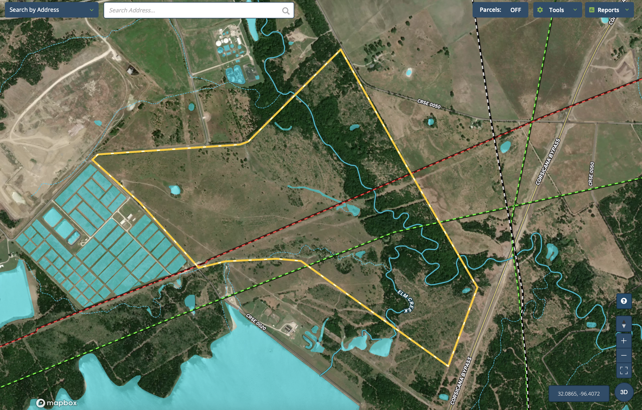
Task: Switch map to 3D view
Action: (x=624, y=392)
